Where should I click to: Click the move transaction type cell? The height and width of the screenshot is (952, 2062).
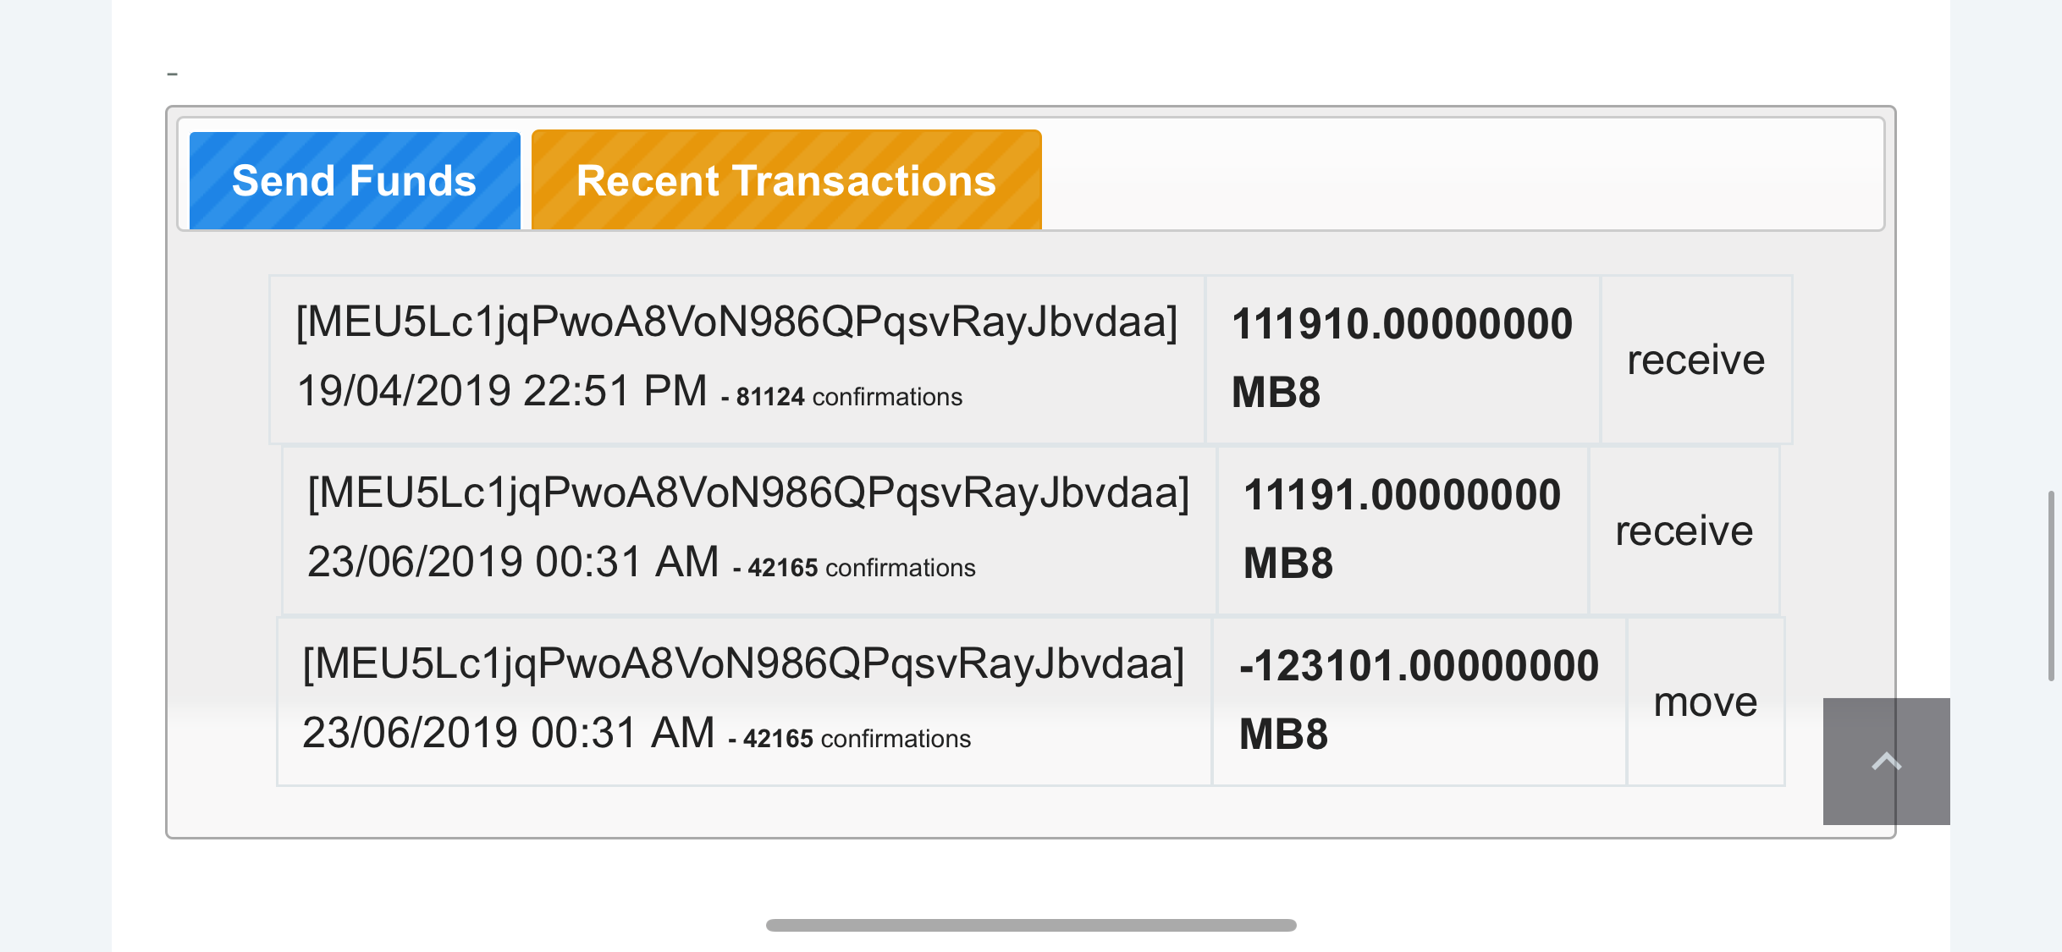(1706, 702)
